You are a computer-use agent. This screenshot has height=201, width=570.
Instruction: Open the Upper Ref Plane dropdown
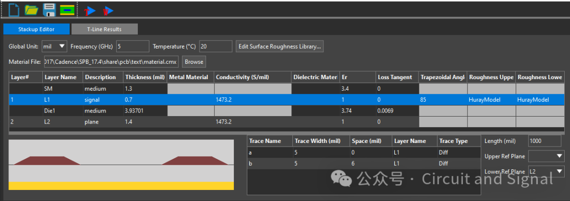pos(546,156)
